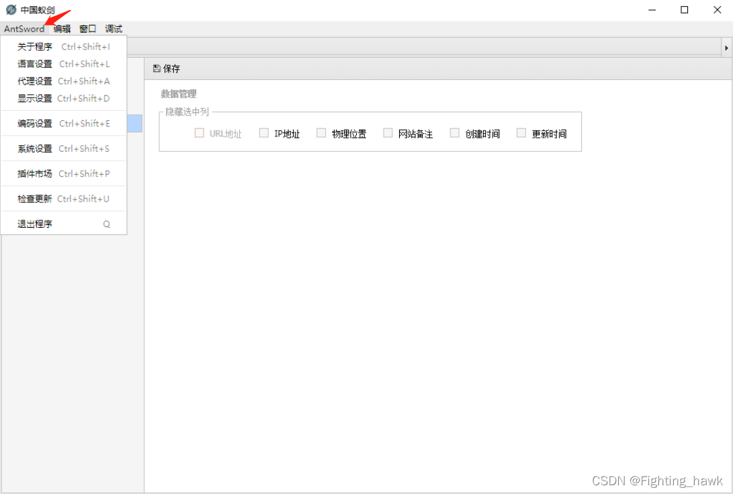Open the 窗口 menu
733x494 pixels.
point(87,28)
